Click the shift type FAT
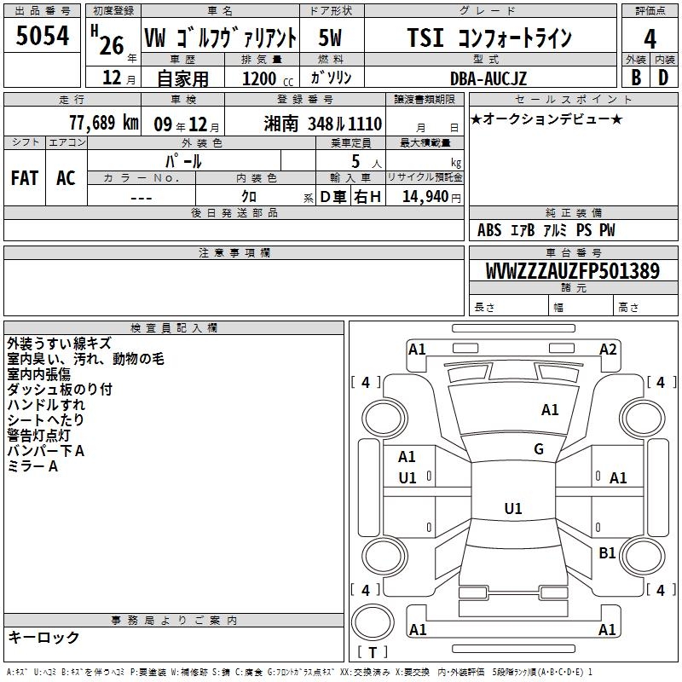 tap(25, 178)
